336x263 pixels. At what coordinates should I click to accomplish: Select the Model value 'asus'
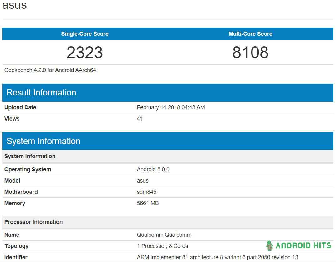tap(143, 181)
